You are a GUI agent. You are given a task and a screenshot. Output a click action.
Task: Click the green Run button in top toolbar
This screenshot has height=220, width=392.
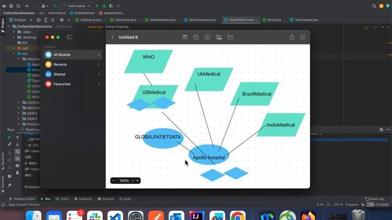tap(97, 5)
